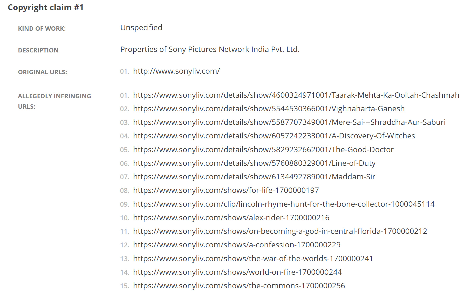This screenshot has height=297, width=466.
Task: Open the lincoln-rhyme bone-collector clip URL
Action: tap(284, 204)
